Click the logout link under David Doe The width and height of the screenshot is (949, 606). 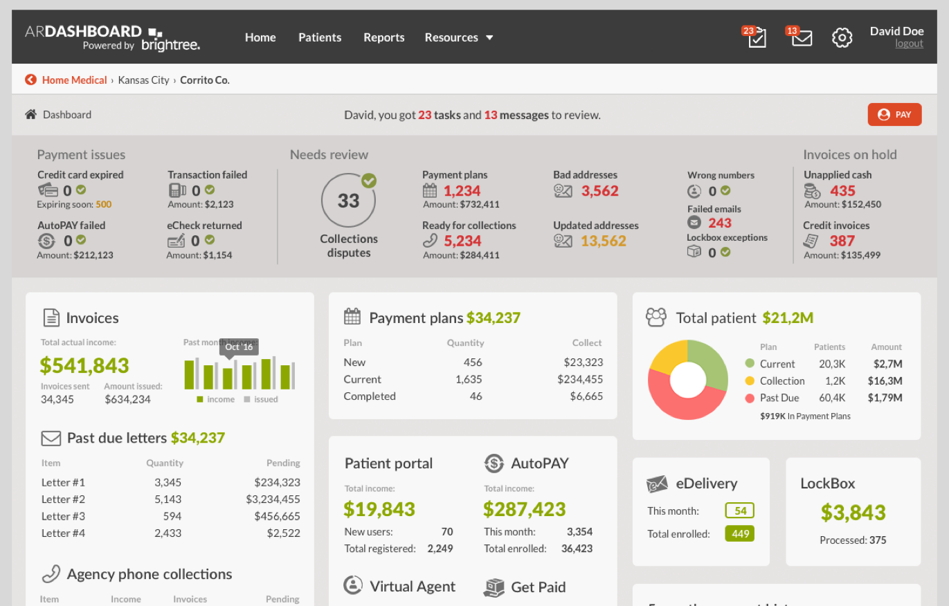[x=909, y=44]
